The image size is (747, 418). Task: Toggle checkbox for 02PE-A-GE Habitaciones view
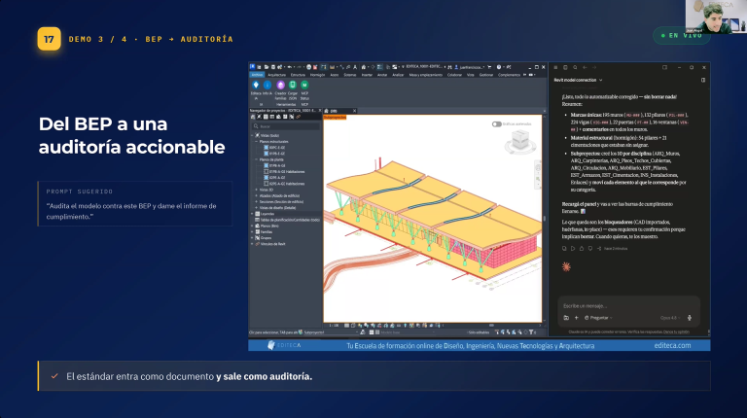pos(266,184)
